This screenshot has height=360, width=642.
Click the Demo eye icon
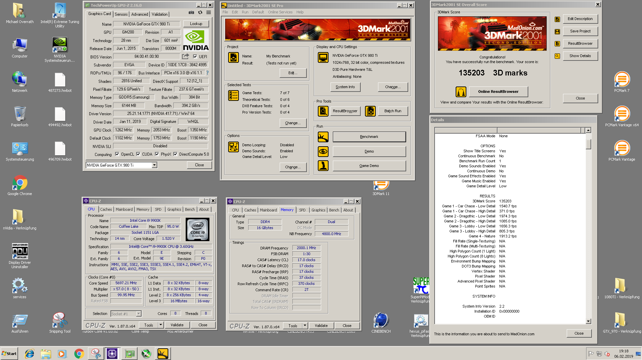(x=323, y=151)
